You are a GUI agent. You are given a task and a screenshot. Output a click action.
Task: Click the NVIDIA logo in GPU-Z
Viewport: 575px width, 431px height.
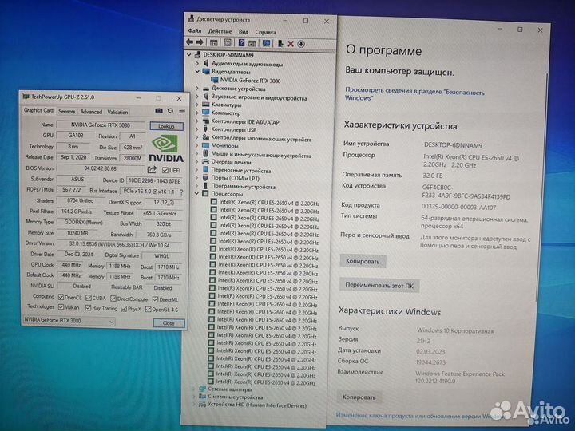pyautogui.click(x=166, y=148)
